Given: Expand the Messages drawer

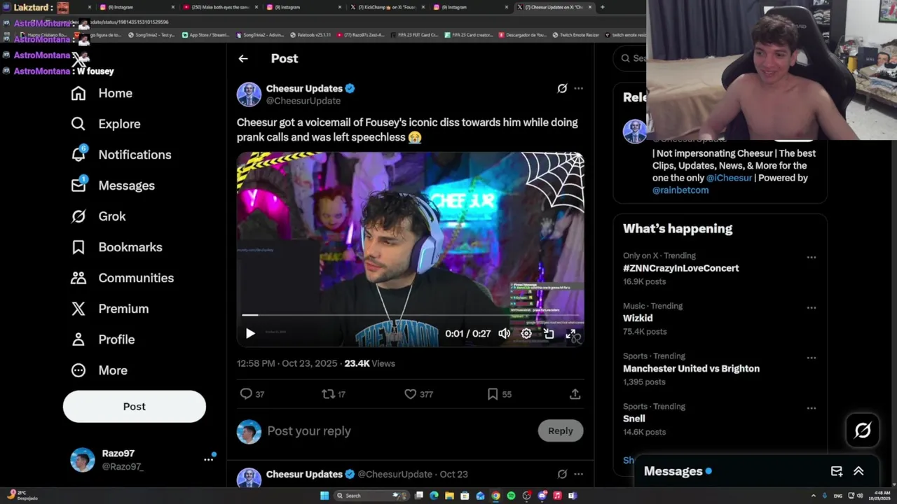Looking at the screenshot, I should 858,471.
